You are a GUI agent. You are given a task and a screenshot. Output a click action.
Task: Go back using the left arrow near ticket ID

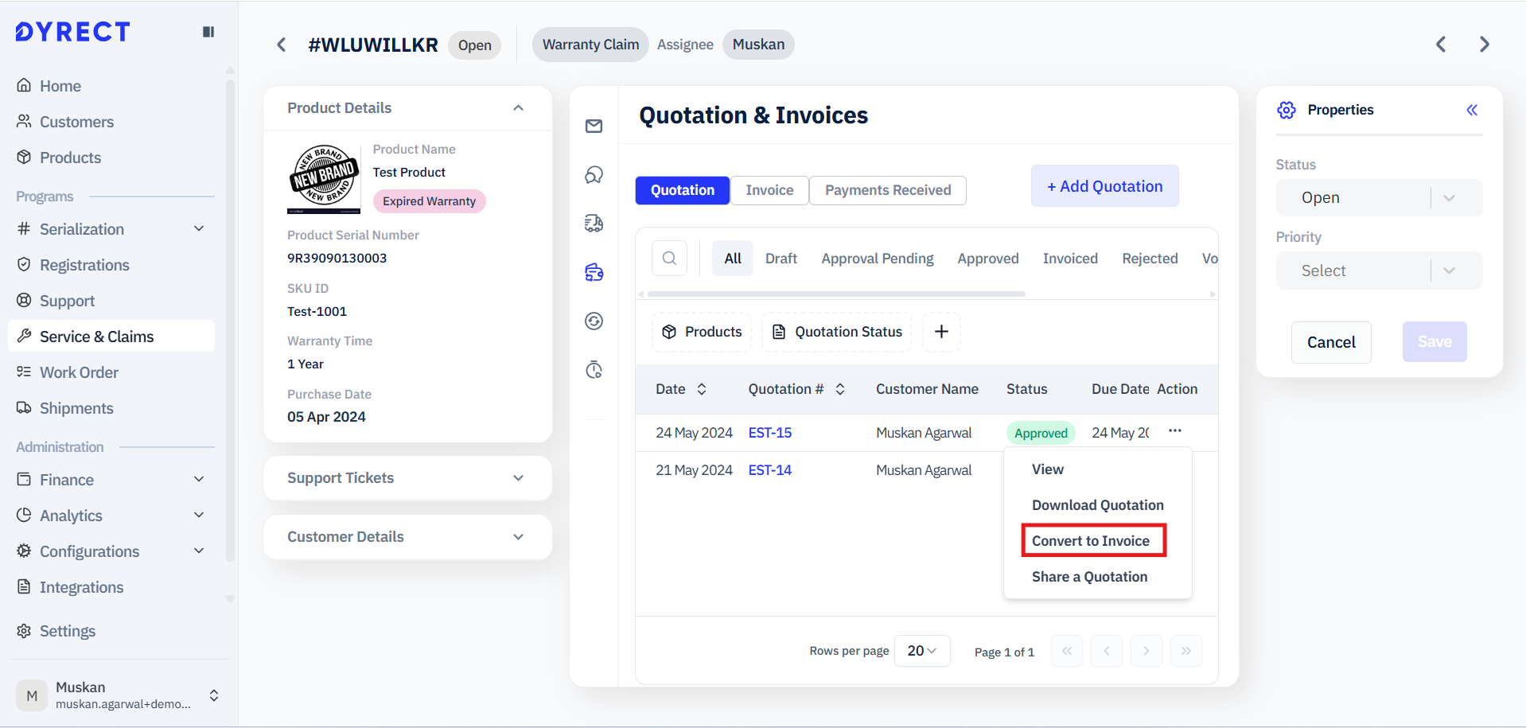281,45
